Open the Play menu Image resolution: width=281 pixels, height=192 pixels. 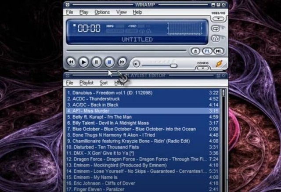click(x=84, y=12)
